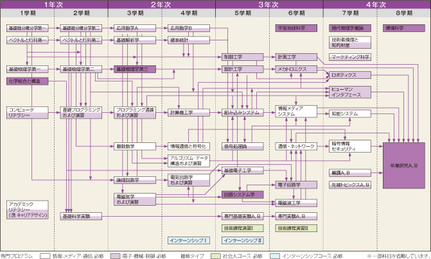This screenshot has height=259, width=431.
Task: Select the 現代物理学概論 course box
Action: click(x=350, y=28)
